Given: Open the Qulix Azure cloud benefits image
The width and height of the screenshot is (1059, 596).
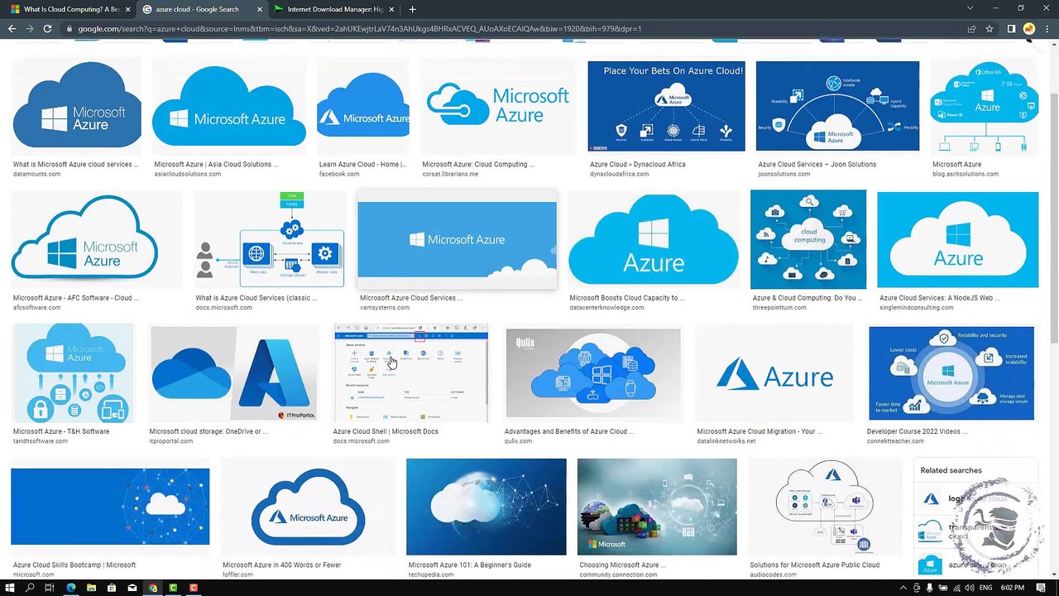Looking at the screenshot, I should [x=593, y=373].
